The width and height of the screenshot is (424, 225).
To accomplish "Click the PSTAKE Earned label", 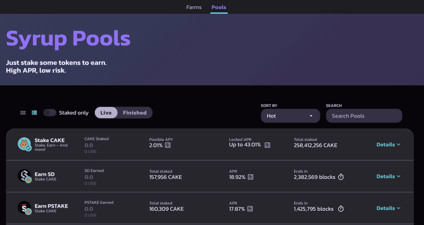I will point(99,202).
